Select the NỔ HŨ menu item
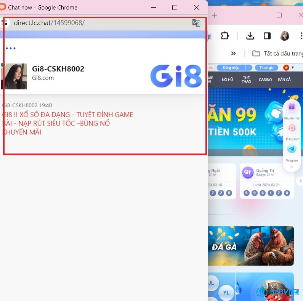The image size is (303, 301). coord(228,80)
